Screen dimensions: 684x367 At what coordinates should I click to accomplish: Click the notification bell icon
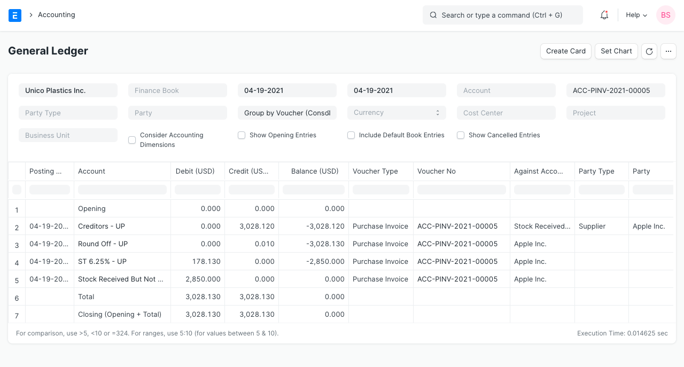(604, 15)
